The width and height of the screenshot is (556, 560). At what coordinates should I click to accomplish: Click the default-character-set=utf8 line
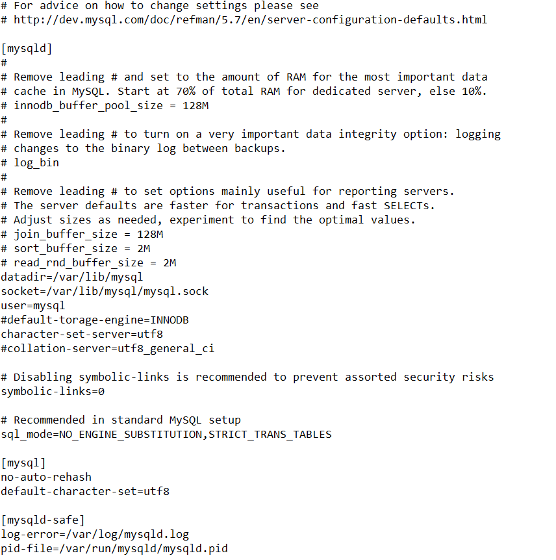click(85, 491)
